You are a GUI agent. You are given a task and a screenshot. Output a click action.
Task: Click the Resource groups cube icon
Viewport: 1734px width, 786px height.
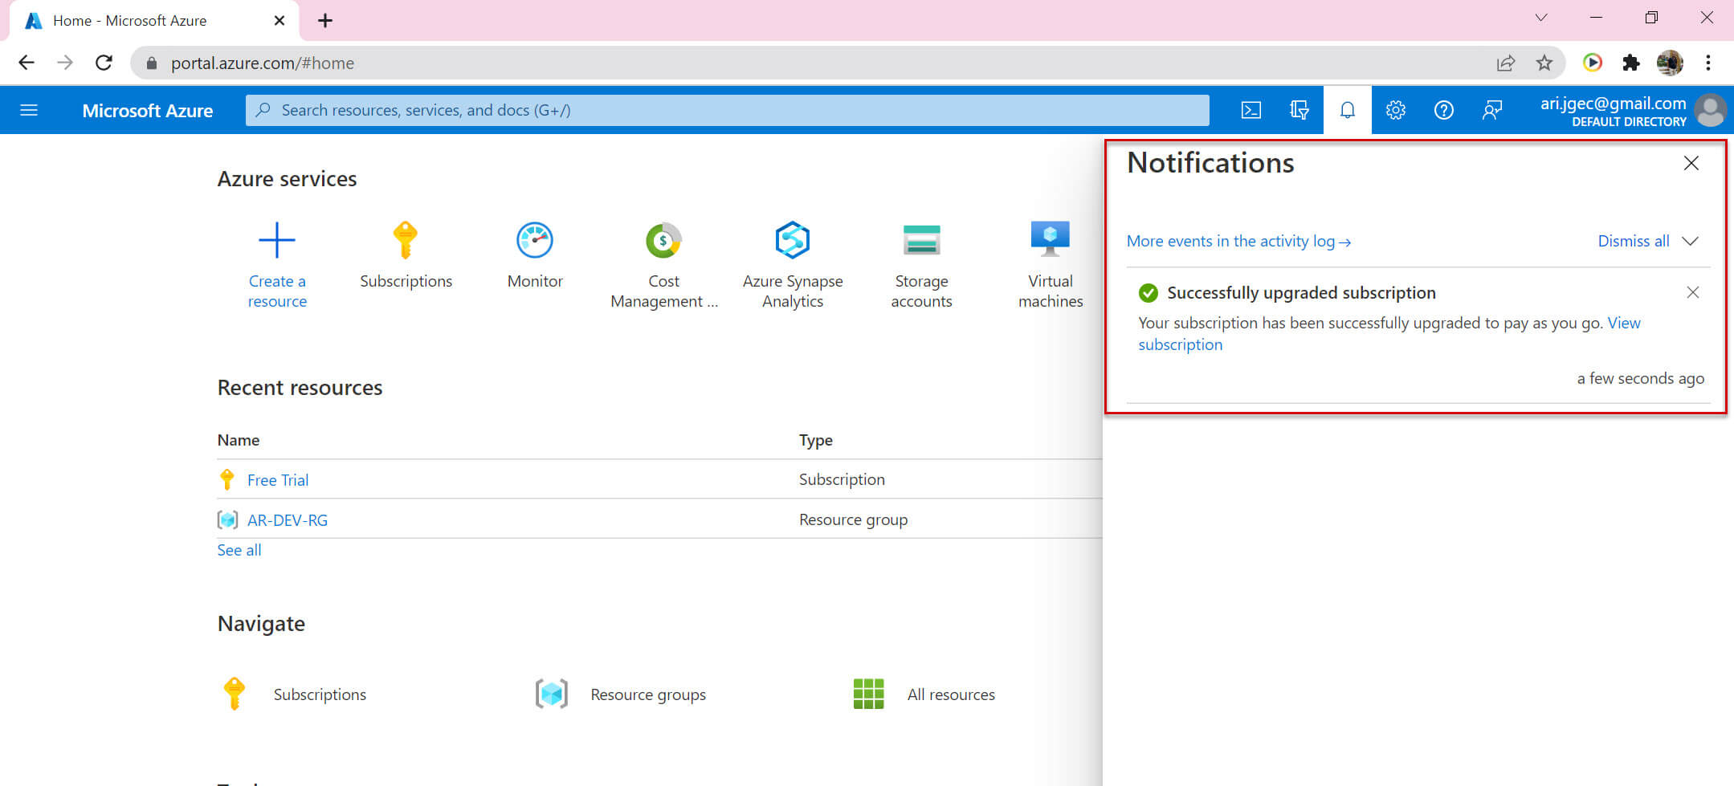[552, 694]
